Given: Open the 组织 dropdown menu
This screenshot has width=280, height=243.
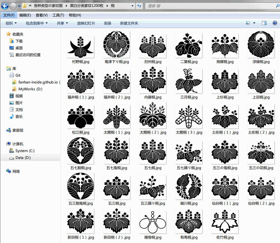Looking at the screenshot, I should 11,23.
